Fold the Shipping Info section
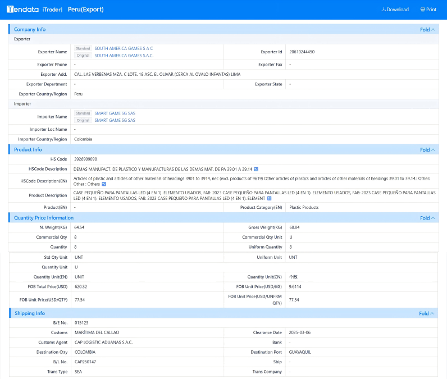447x379 pixels. [x=426, y=313]
